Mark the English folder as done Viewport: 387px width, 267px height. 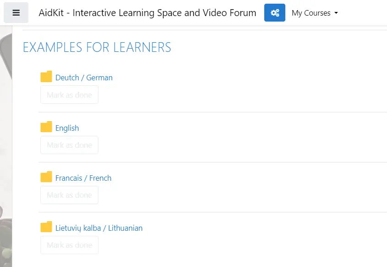pyautogui.click(x=69, y=145)
